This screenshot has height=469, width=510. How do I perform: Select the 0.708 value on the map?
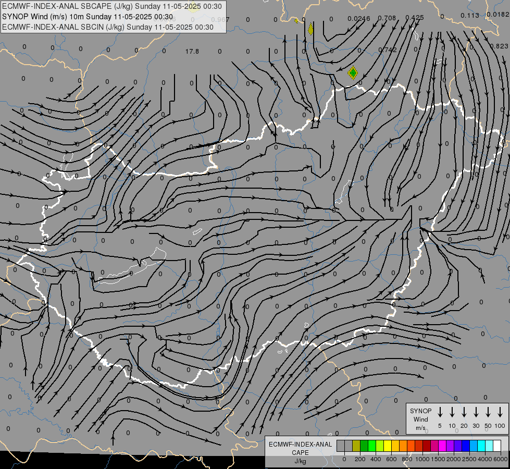[x=387, y=18]
